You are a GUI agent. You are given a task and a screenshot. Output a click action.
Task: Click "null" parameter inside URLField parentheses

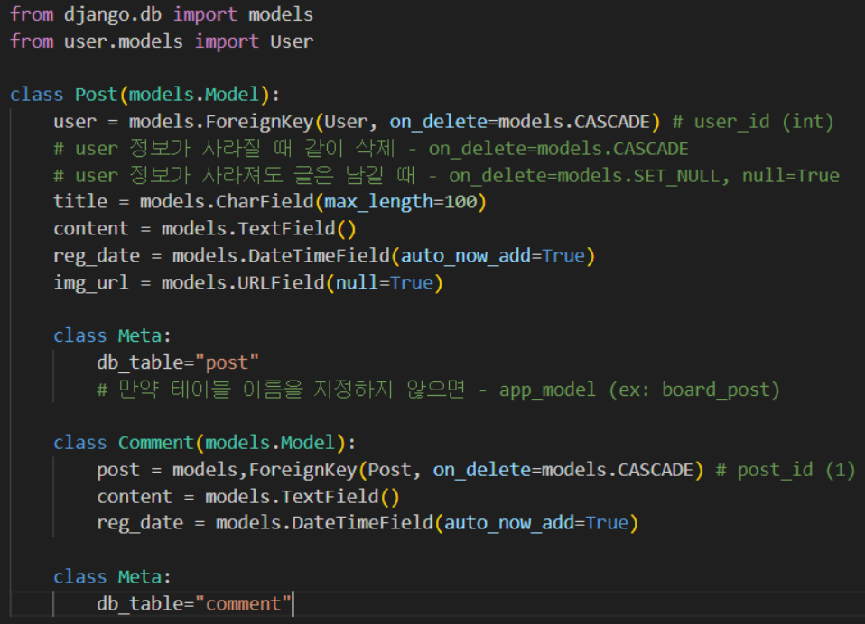pos(357,282)
